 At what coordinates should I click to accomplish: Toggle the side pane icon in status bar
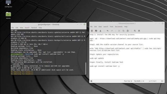pyautogui.click(x=91, y=81)
